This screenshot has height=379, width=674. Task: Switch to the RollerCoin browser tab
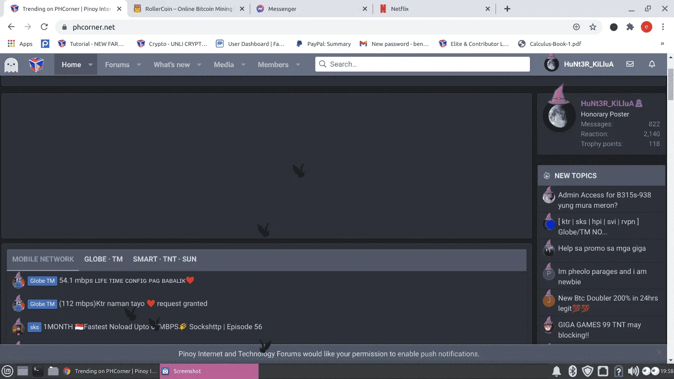coord(188,9)
